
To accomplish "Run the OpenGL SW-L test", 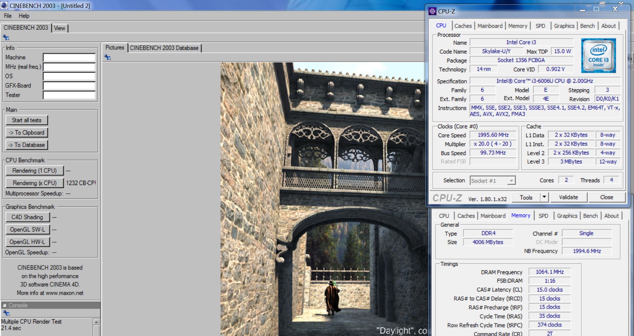I will [x=27, y=229].
